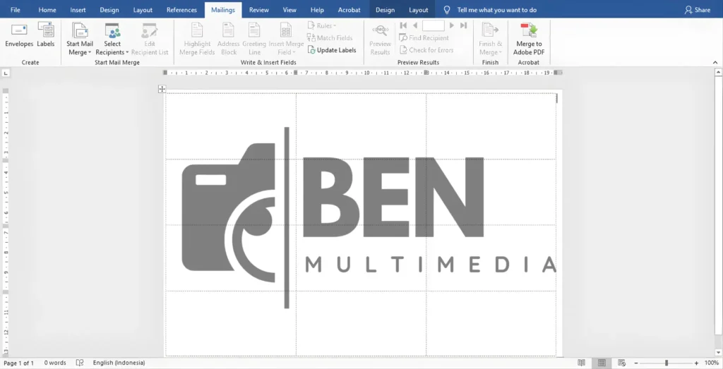723x369 pixels.
Task: Click Merge to Adobe PDF icon
Action: tap(528, 30)
